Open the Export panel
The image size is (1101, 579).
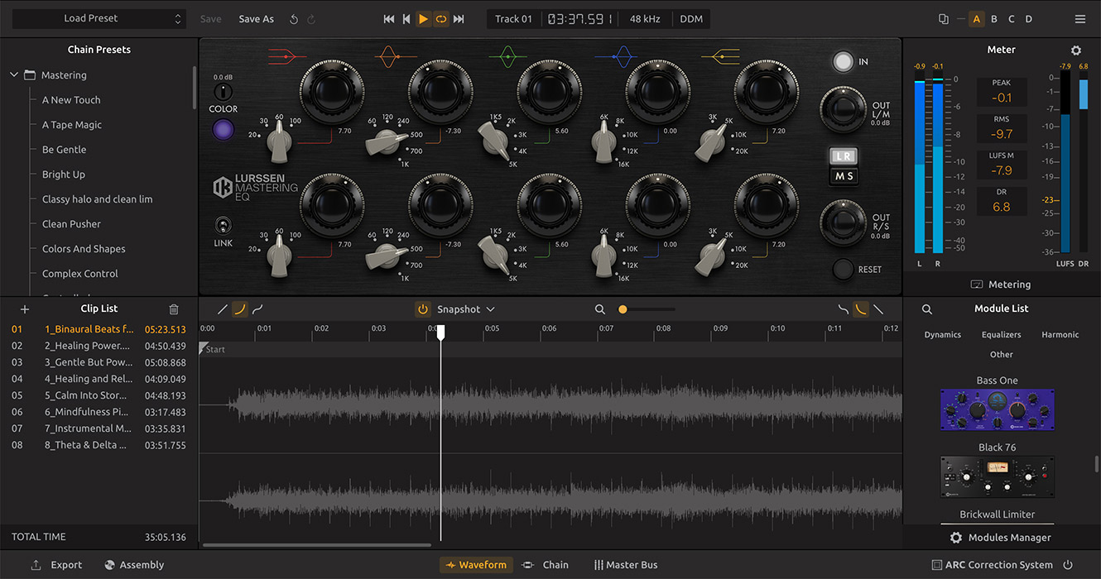55,564
